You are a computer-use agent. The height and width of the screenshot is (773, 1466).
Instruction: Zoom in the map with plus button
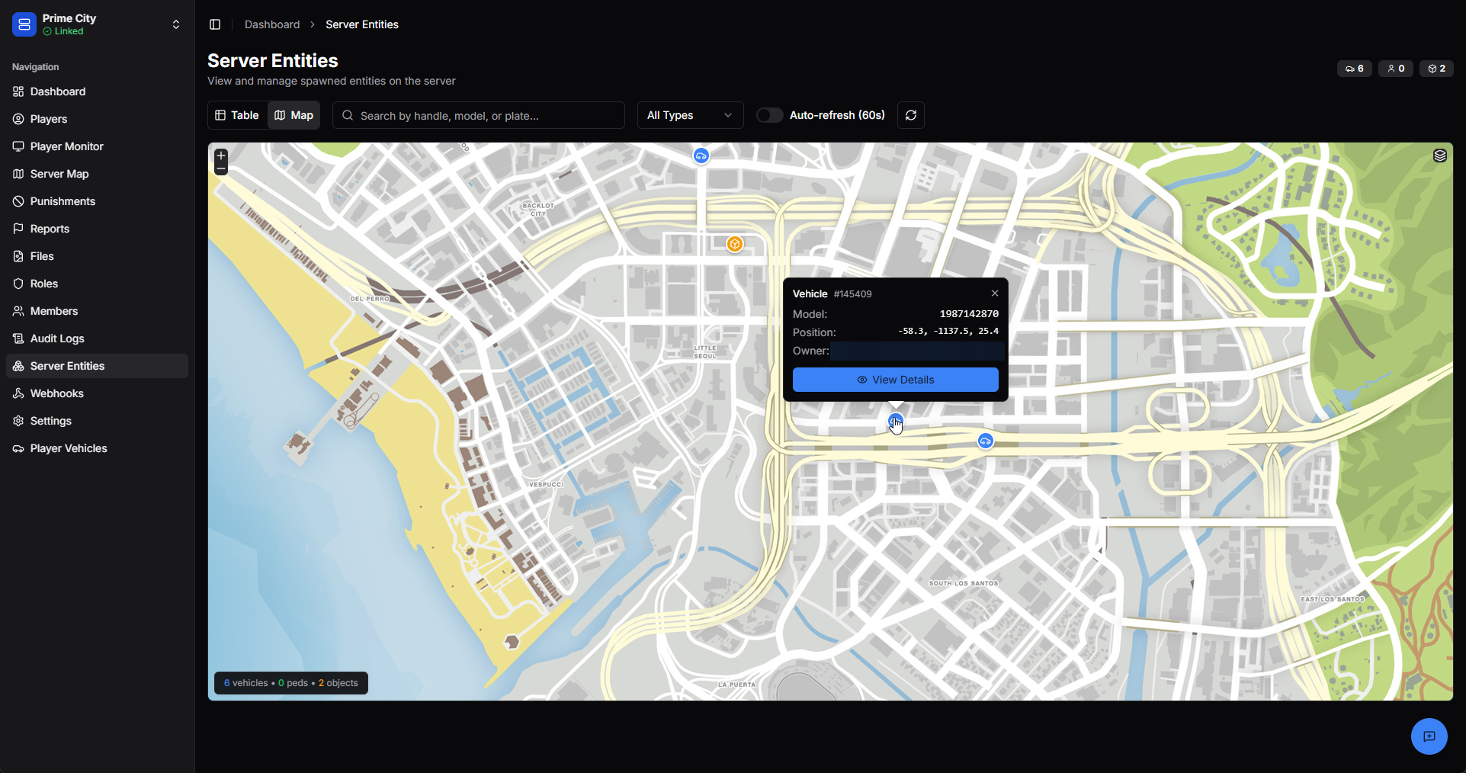point(221,155)
